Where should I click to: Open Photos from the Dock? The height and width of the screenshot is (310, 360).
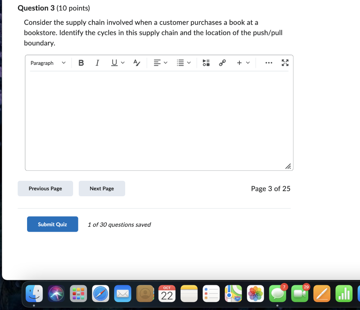[256, 294]
